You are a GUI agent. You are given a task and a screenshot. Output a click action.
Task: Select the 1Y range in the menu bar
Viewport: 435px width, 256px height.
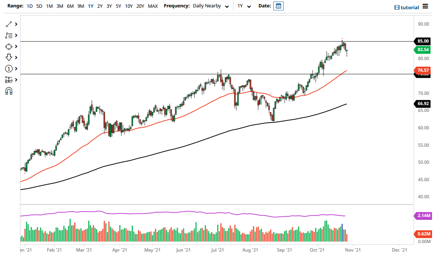click(x=90, y=6)
